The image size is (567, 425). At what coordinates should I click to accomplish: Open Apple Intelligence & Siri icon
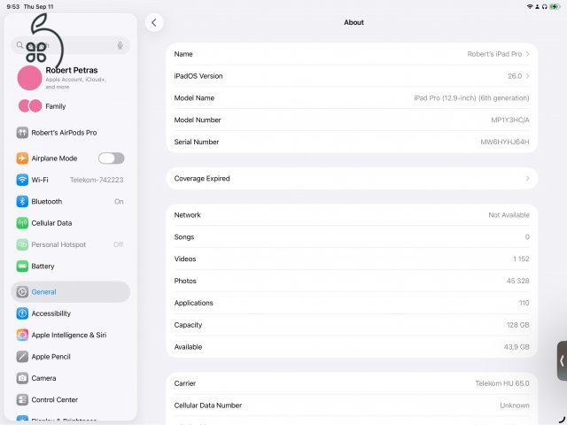pos(22,335)
